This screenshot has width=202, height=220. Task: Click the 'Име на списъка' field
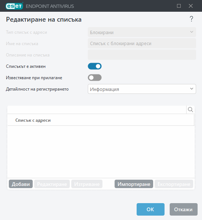tap(142, 43)
